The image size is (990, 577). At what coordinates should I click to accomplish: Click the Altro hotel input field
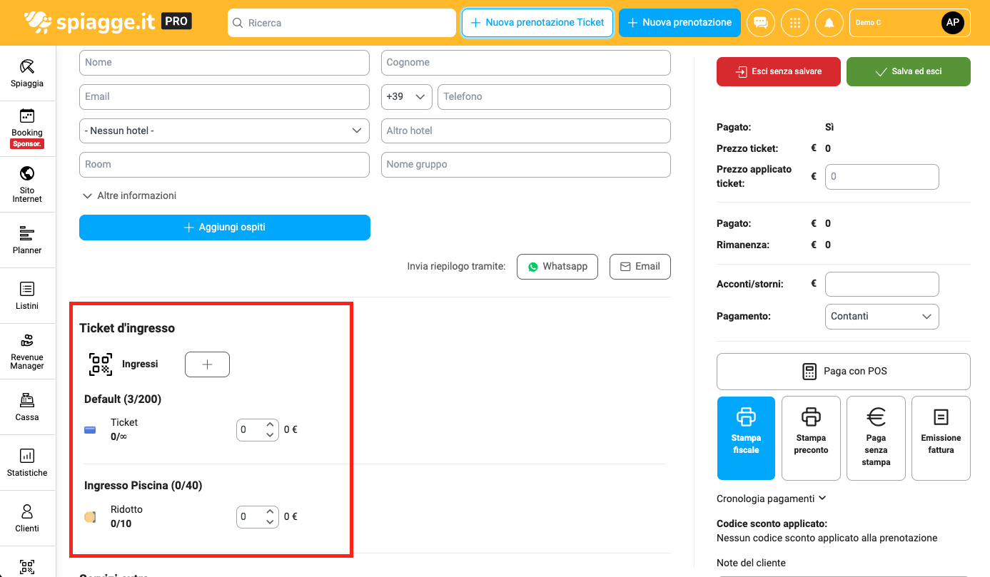pos(526,131)
